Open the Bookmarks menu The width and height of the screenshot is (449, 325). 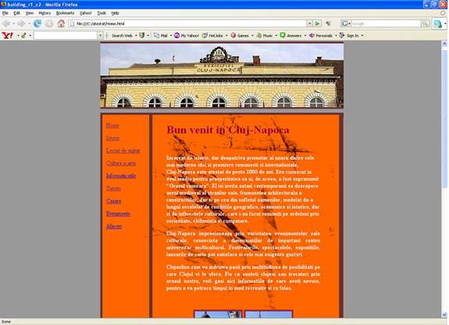point(65,13)
